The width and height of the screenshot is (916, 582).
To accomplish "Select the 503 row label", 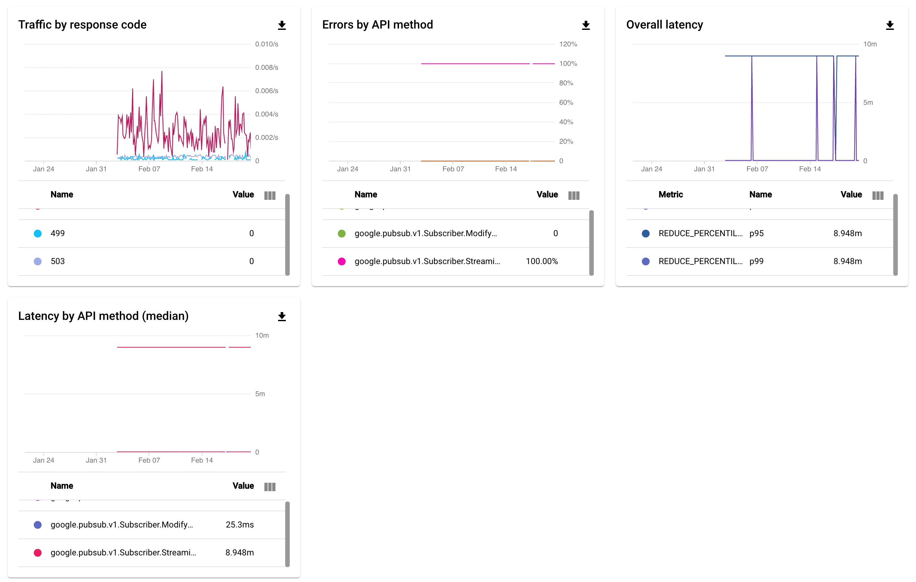I will (x=58, y=261).
